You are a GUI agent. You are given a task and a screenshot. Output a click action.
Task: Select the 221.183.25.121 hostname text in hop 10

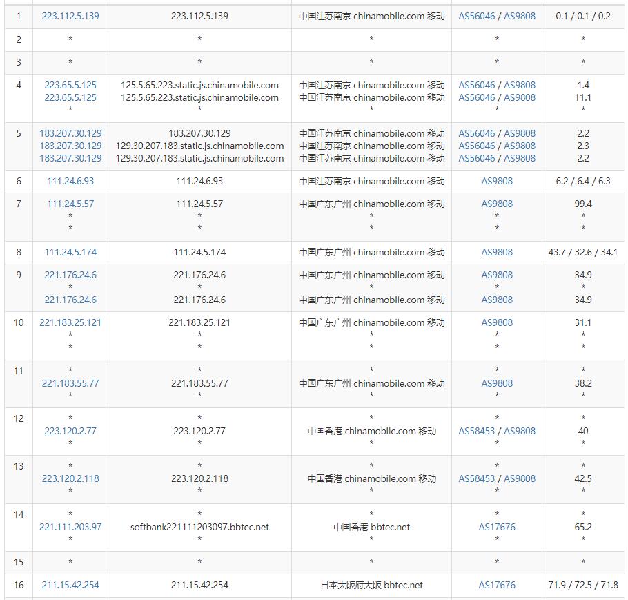click(199, 322)
